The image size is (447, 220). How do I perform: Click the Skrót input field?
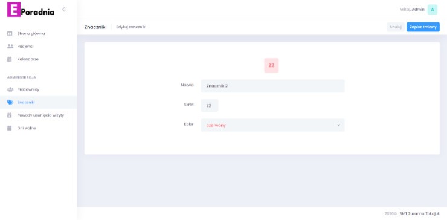pyautogui.click(x=210, y=106)
